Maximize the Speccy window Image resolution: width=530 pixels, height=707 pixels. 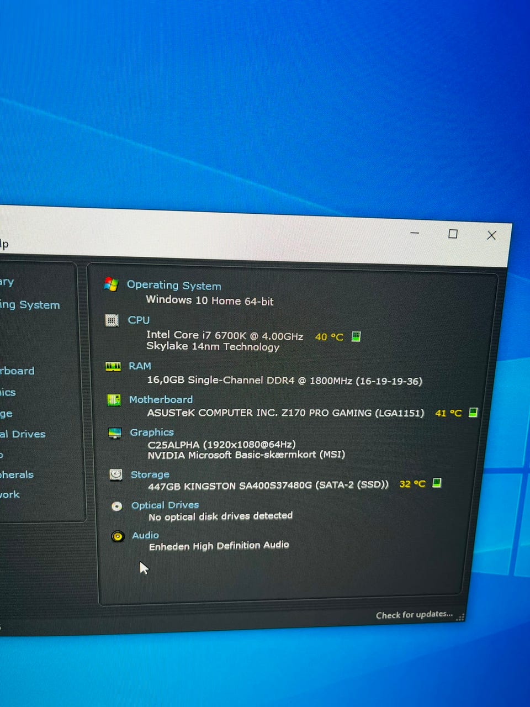pyautogui.click(x=453, y=234)
